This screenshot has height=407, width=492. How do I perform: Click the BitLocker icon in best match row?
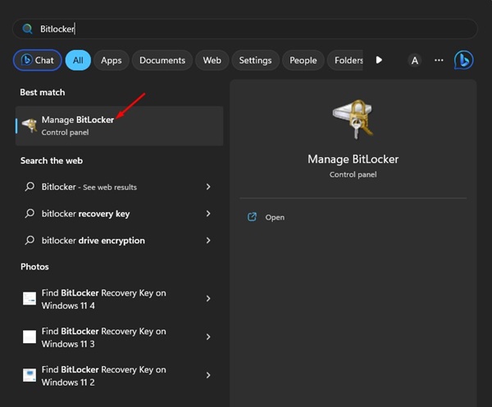click(30, 125)
